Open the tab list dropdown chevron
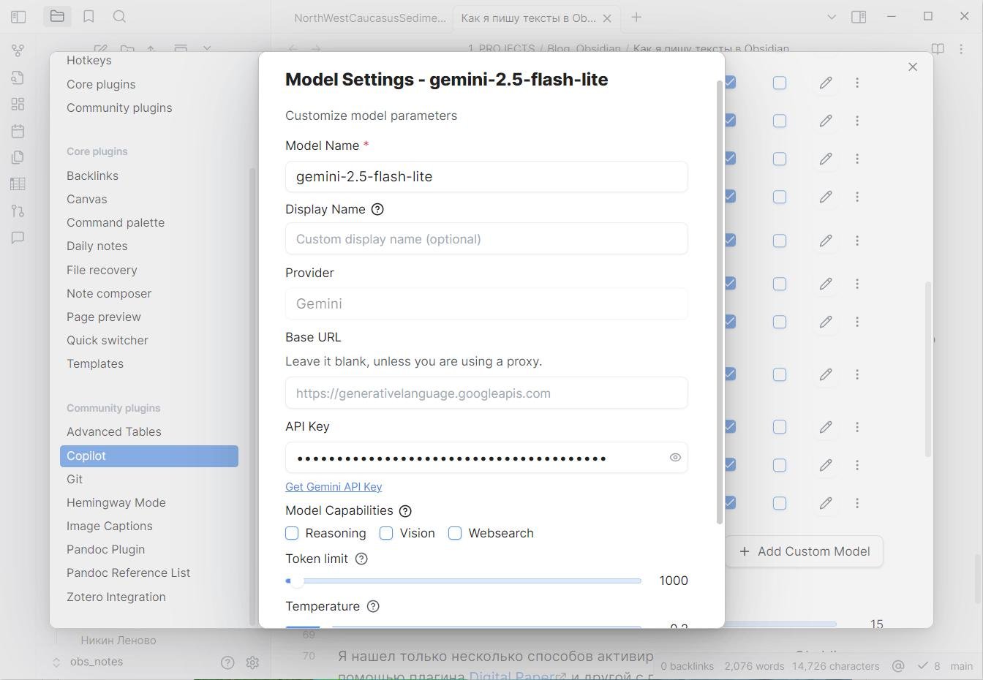This screenshot has width=983, height=680. click(x=831, y=16)
